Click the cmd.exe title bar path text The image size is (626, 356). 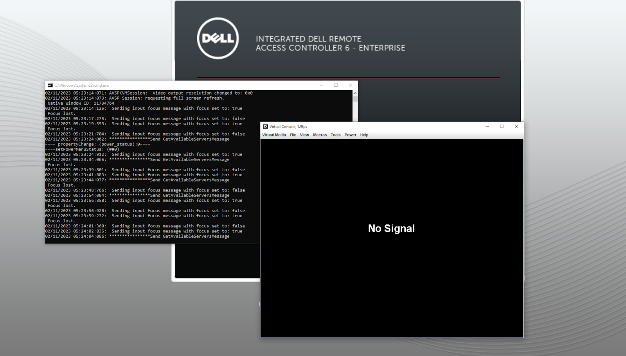click(x=81, y=85)
